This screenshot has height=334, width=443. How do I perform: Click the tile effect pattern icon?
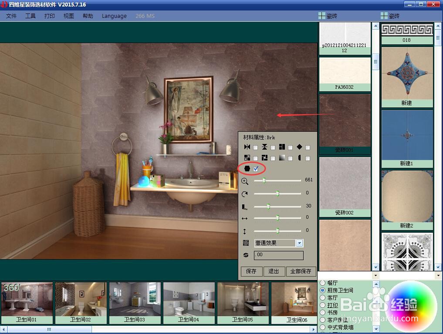coord(246,243)
